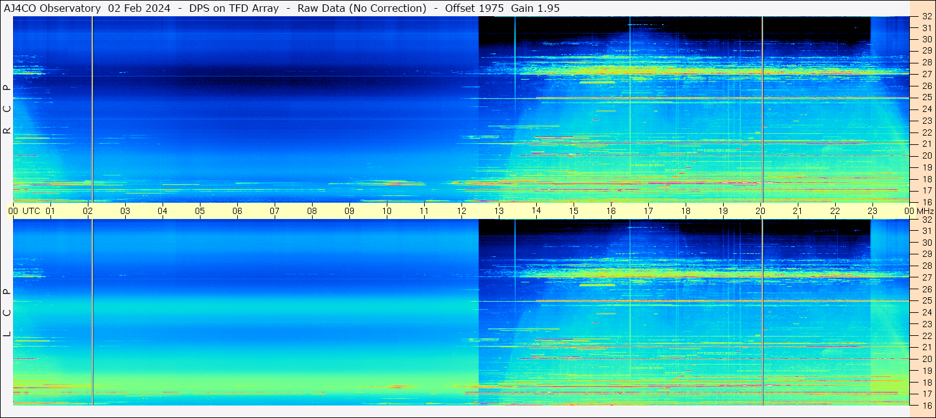
Task: Click 22 MHz on the lower LCP frequency scale
Action: (926, 336)
